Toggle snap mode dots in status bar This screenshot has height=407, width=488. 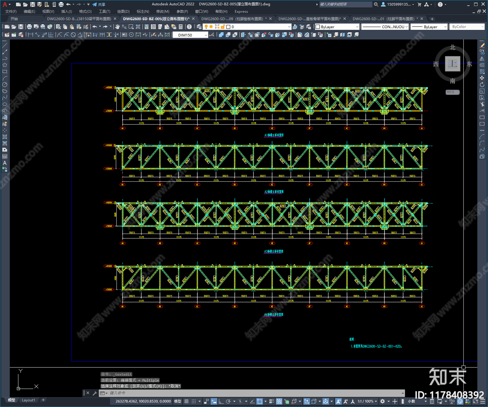[194, 401]
